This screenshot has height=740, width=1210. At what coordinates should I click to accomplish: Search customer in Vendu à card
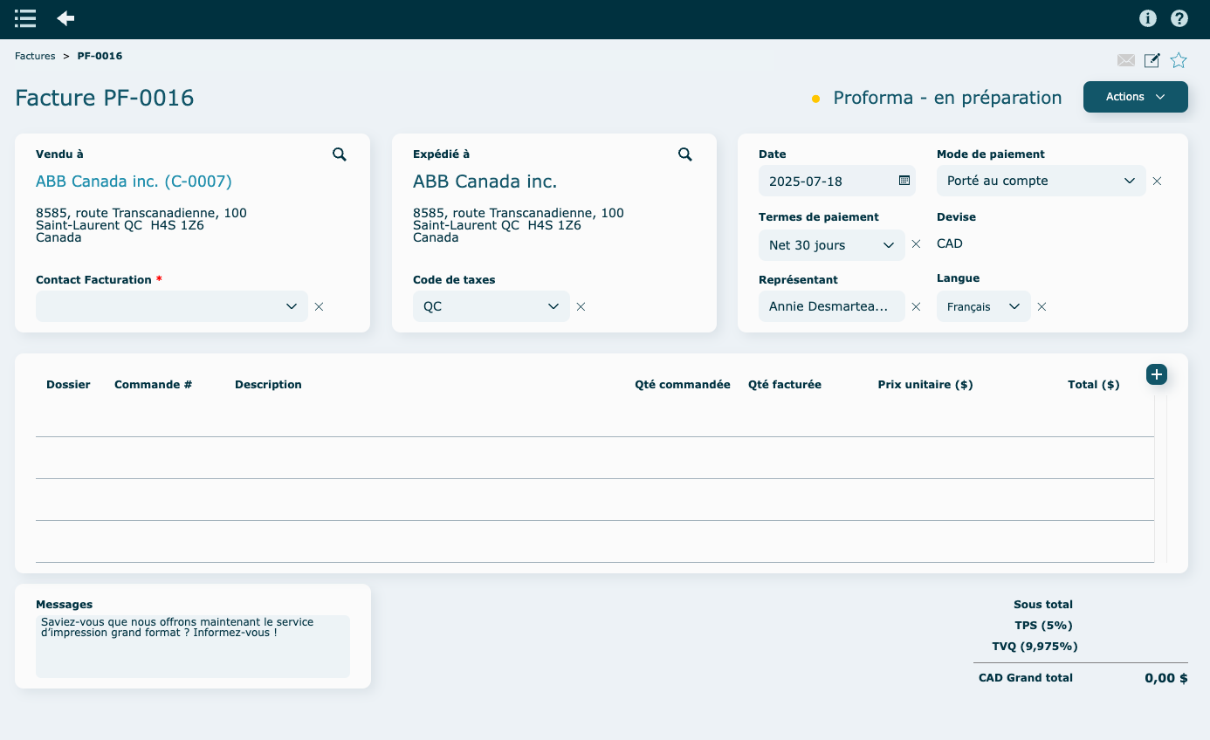point(340,154)
